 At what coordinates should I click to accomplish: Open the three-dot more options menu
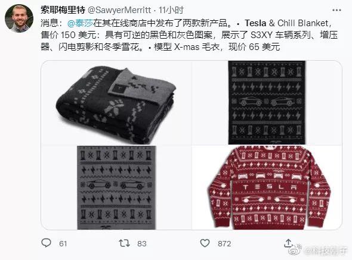pyautogui.click(x=336, y=10)
